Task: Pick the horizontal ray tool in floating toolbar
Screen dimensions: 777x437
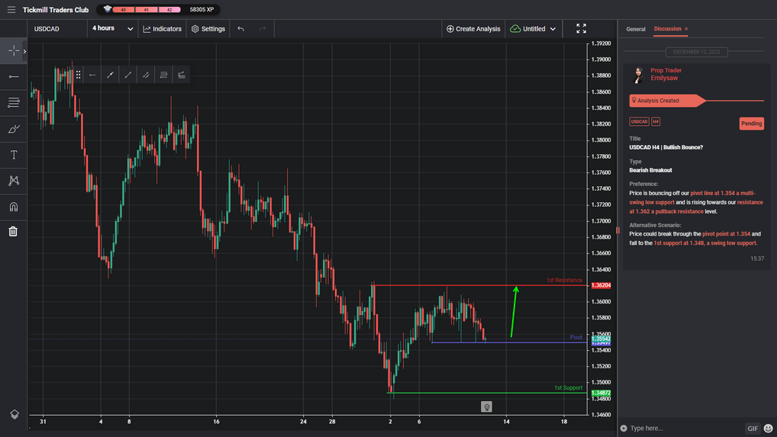Action: (x=92, y=75)
